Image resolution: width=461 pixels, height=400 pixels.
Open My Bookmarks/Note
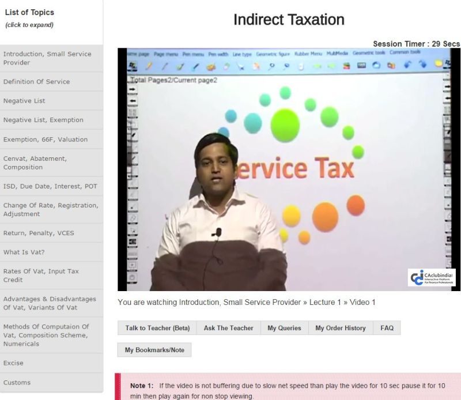click(x=154, y=350)
